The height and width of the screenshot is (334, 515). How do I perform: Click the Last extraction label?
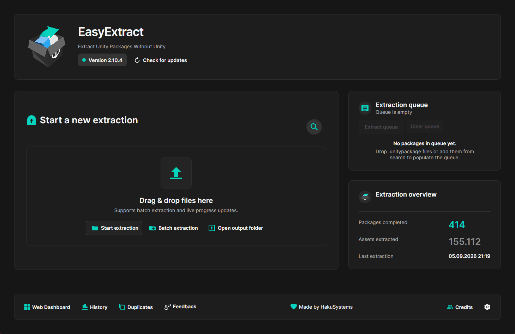click(x=376, y=256)
